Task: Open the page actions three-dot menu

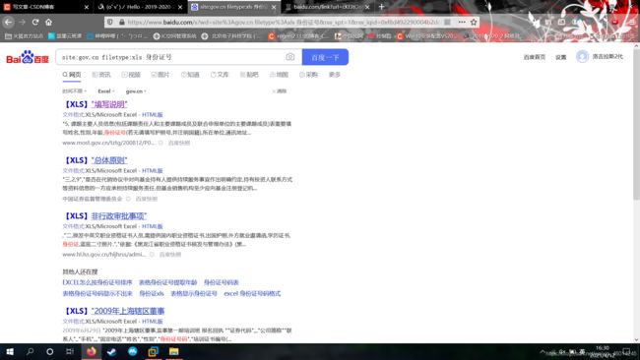Action: [x=462, y=22]
